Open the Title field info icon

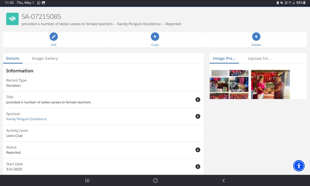[x=198, y=100]
